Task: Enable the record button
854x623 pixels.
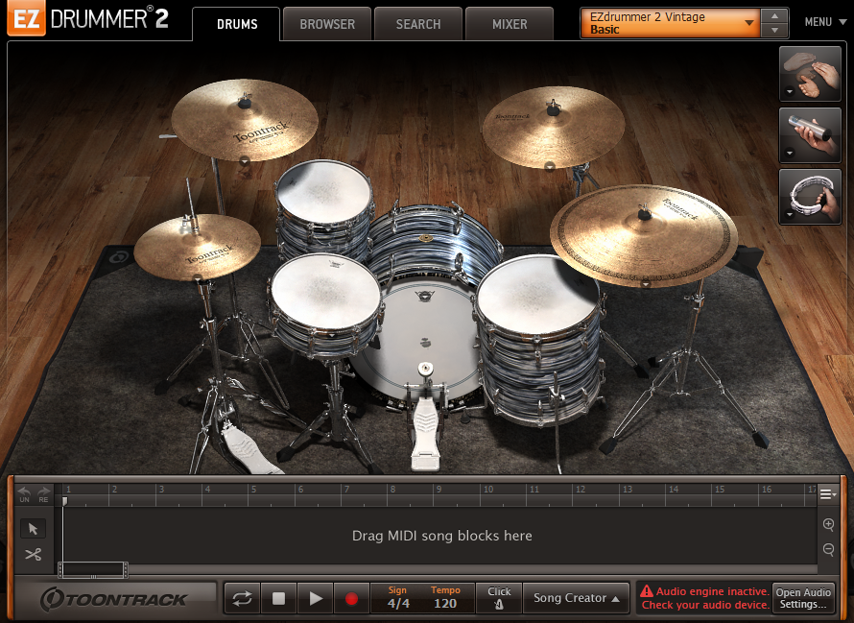Action: coord(351,598)
